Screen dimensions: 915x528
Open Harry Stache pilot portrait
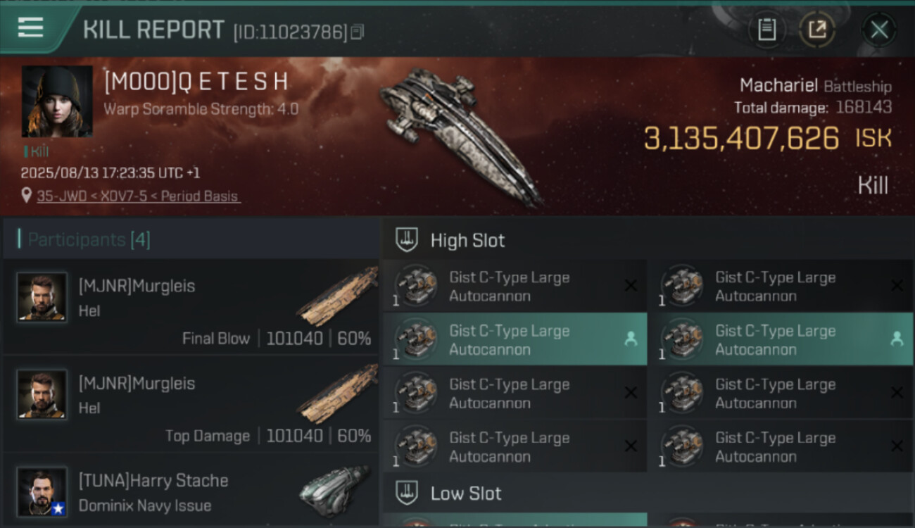[x=42, y=491]
